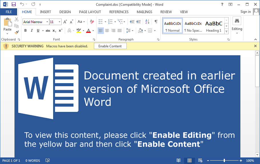Click the zoom slider handle
260x164 pixels.
(224, 160)
